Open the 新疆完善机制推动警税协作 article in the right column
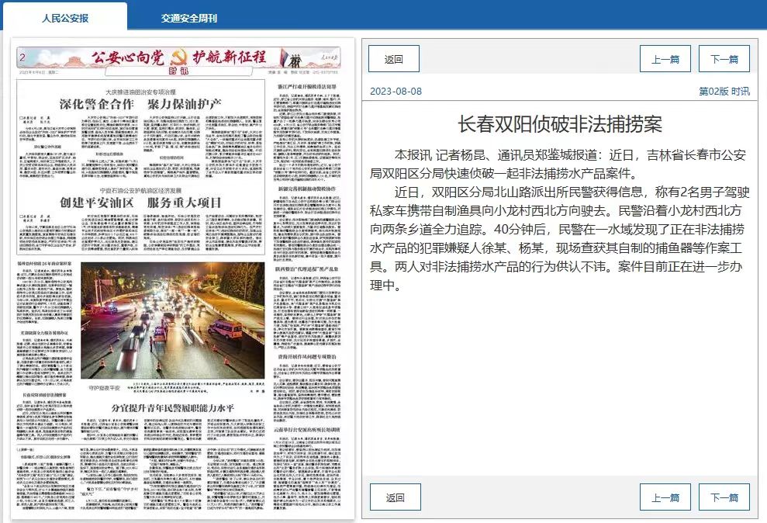 [306, 189]
